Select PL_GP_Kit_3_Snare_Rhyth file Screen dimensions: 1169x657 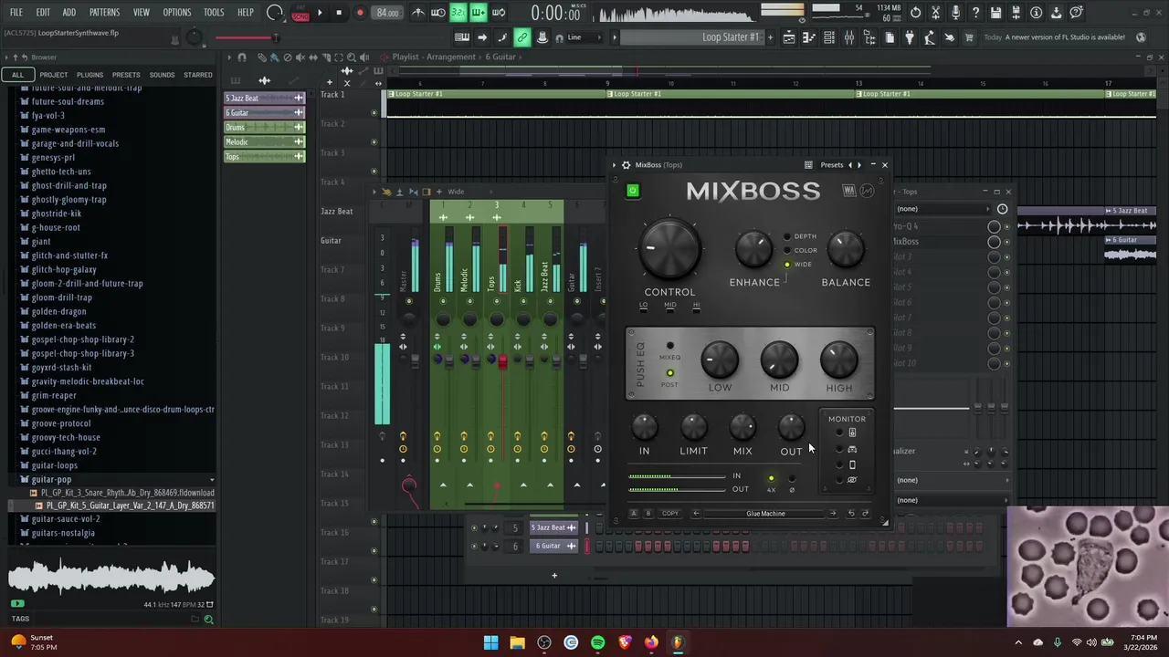[x=127, y=493]
